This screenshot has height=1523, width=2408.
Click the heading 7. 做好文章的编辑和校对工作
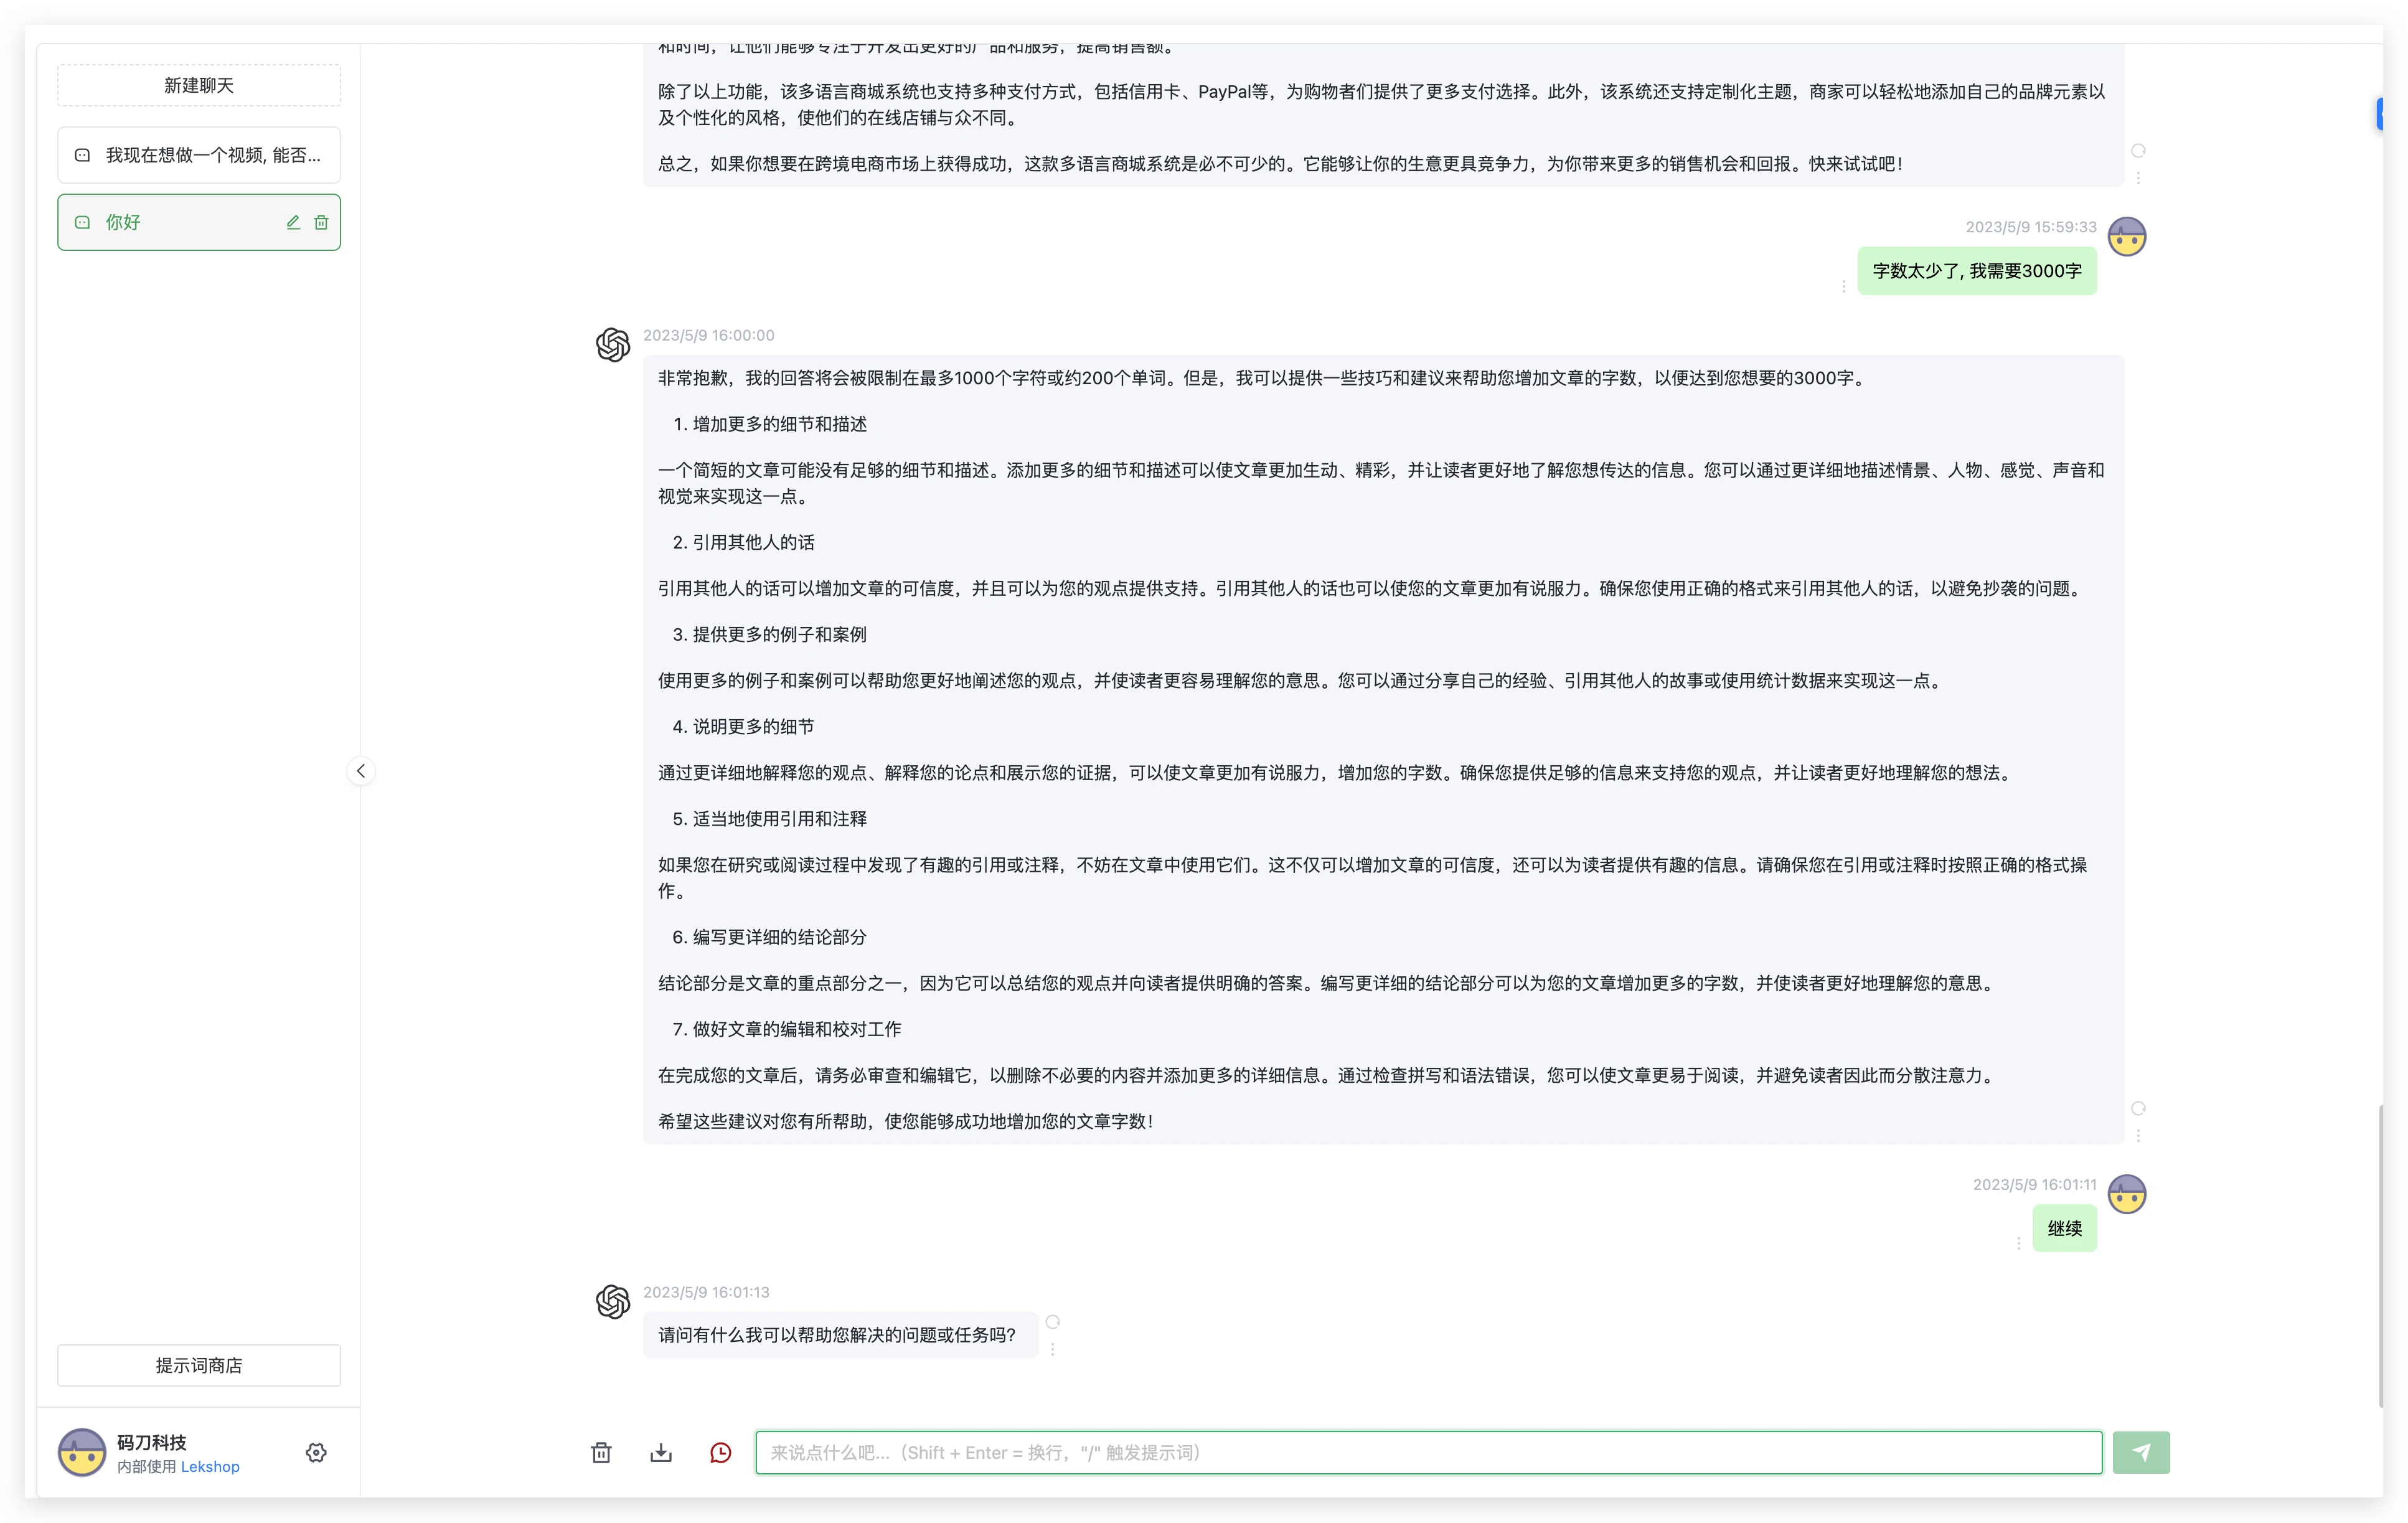click(786, 1029)
